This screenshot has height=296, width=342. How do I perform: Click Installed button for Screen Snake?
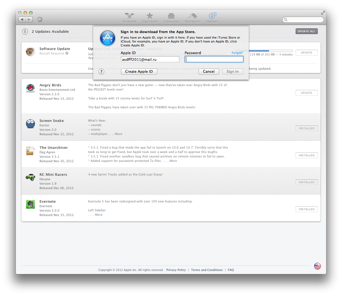pos(307,129)
